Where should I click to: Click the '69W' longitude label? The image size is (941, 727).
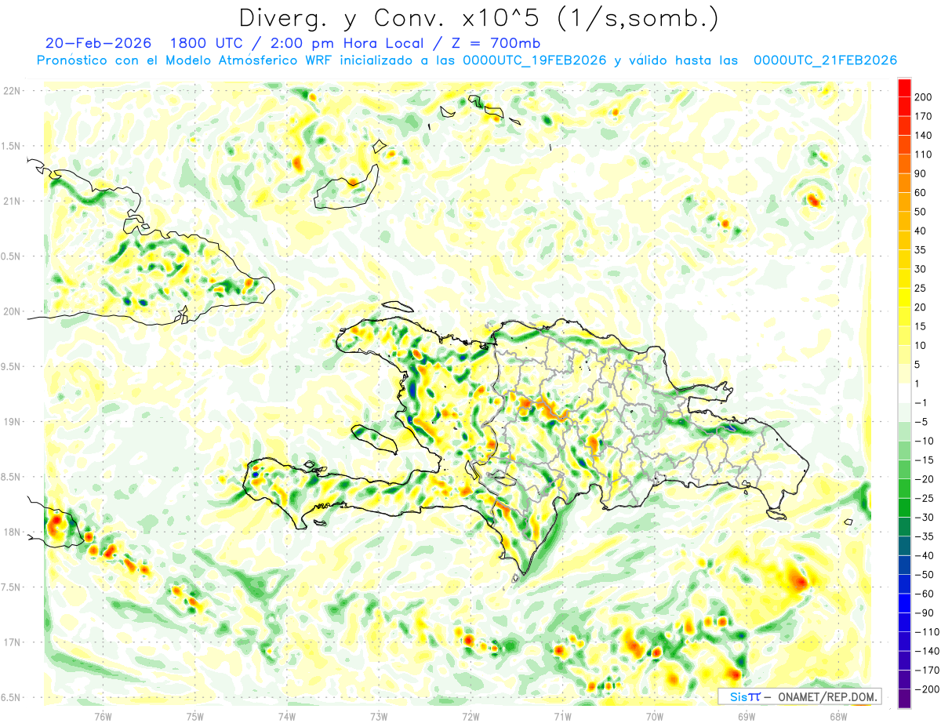click(x=746, y=716)
